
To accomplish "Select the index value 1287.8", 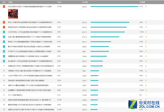I will pyautogui.click(x=84, y=110).
